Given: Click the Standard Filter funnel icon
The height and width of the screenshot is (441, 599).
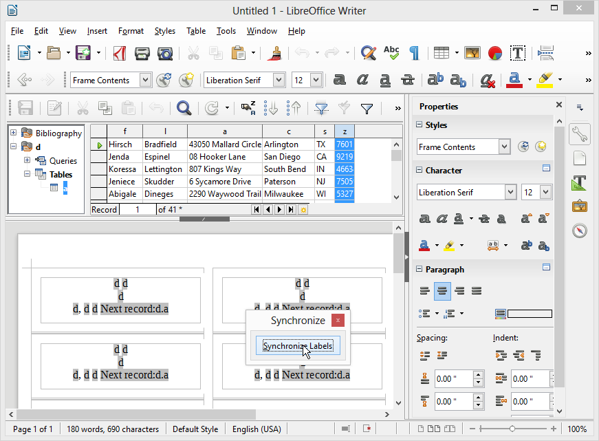Looking at the screenshot, I should 367,107.
